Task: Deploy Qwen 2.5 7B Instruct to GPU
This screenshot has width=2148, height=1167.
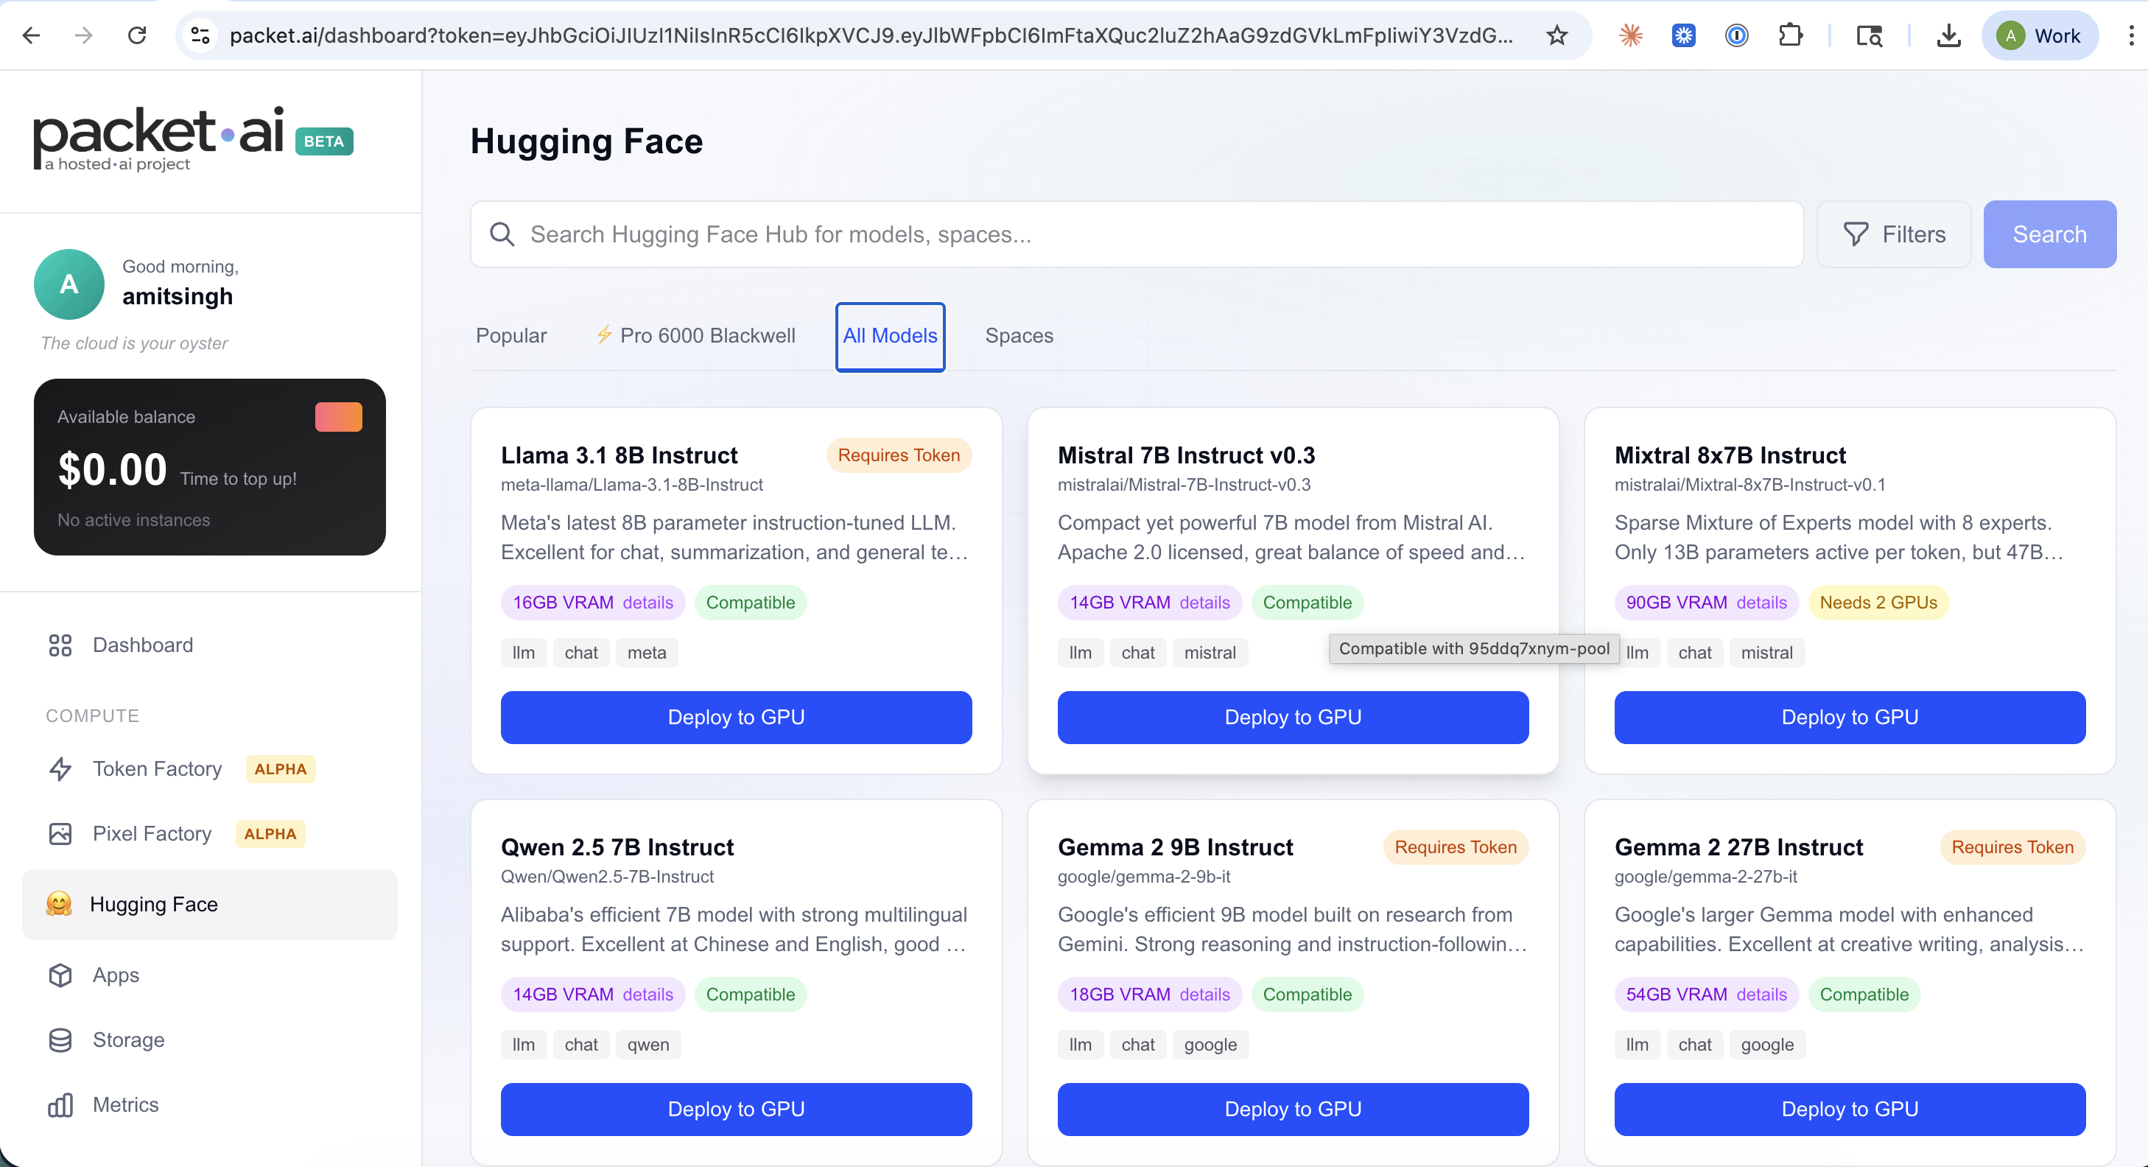Action: (x=735, y=1109)
